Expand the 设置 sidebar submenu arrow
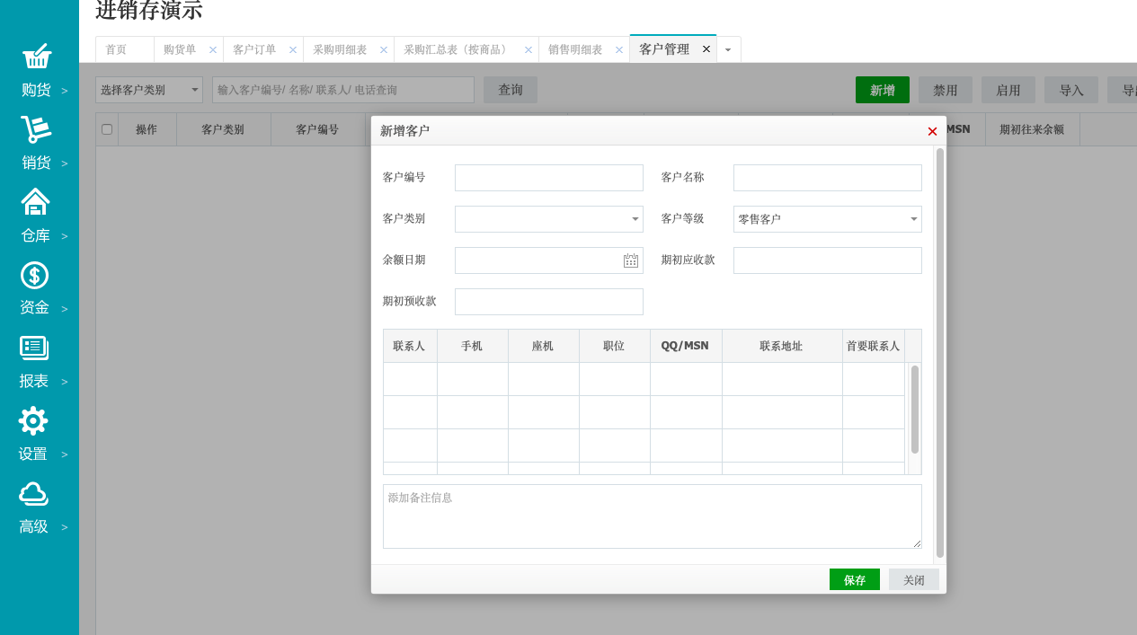Viewport: 1137px width, 635px height. pos(65,454)
